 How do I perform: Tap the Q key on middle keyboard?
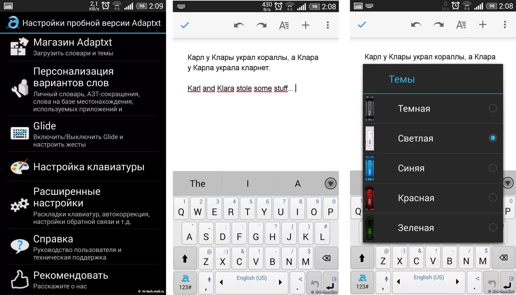(181, 209)
